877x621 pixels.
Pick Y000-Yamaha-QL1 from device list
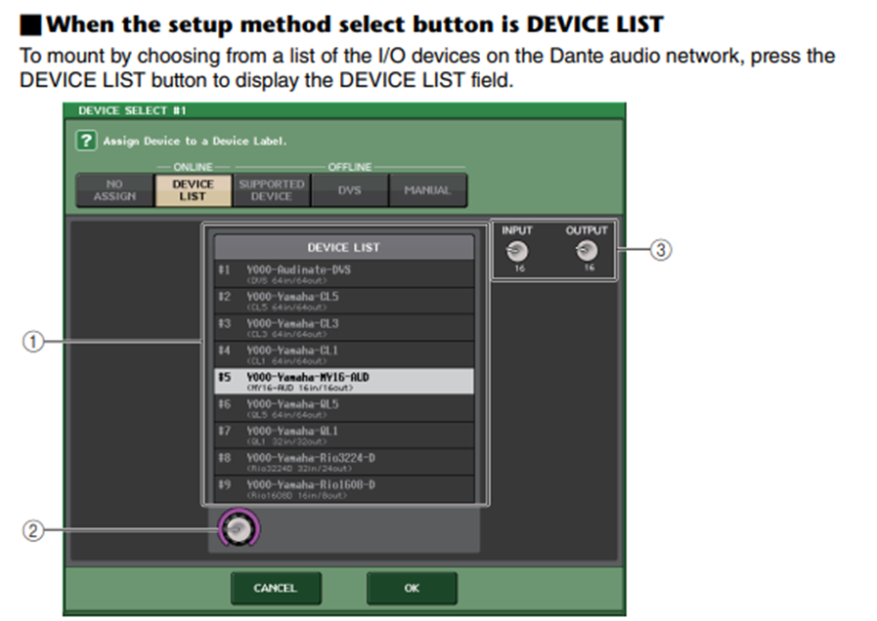(x=343, y=434)
